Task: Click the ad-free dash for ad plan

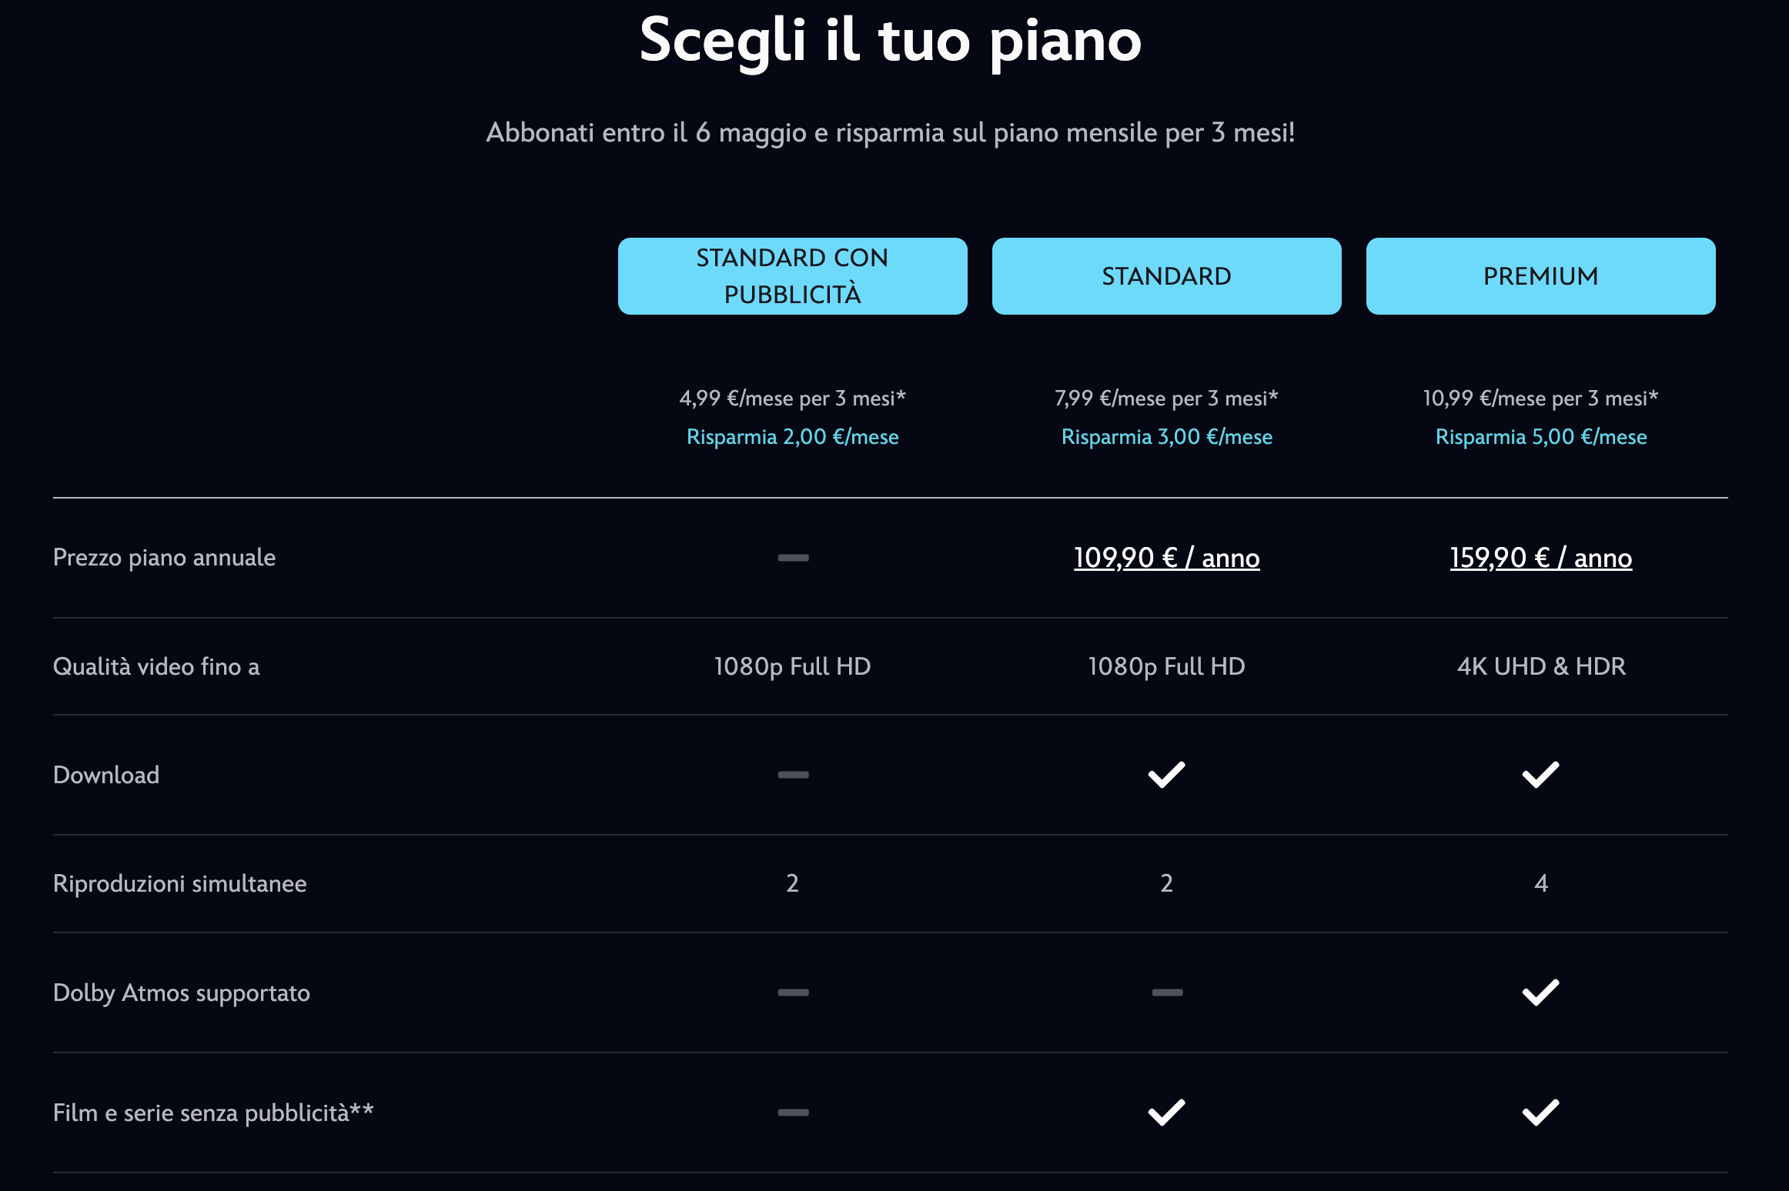Action: 793,1113
